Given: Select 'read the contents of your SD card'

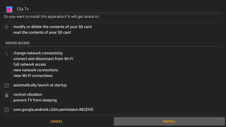Looking at the screenshot, I should [x=42, y=32].
